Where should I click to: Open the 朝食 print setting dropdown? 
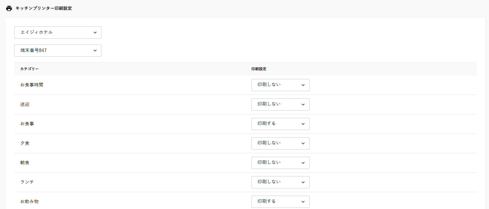(x=280, y=163)
